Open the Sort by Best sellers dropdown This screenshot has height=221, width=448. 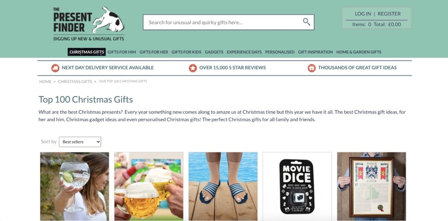80,142
